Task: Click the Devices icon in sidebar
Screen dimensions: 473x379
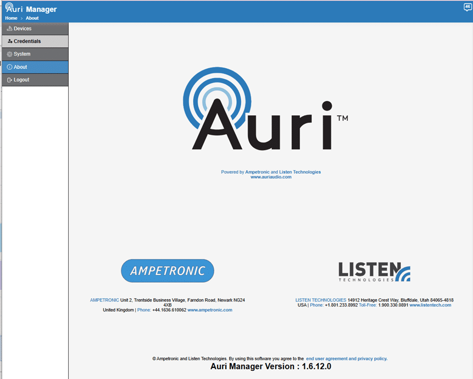Action: pos(9,29)
